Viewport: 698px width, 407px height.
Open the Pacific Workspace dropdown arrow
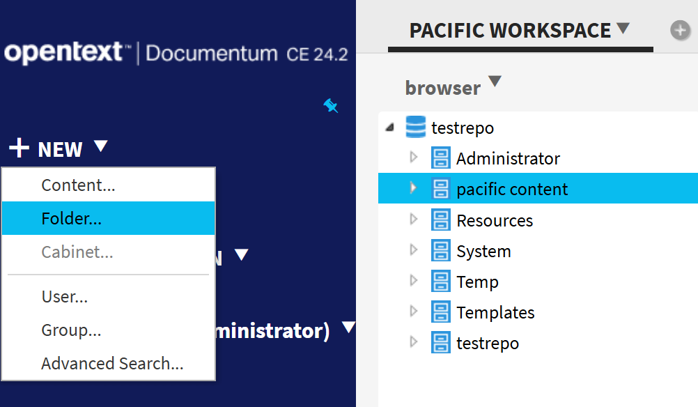pos(623,28)
